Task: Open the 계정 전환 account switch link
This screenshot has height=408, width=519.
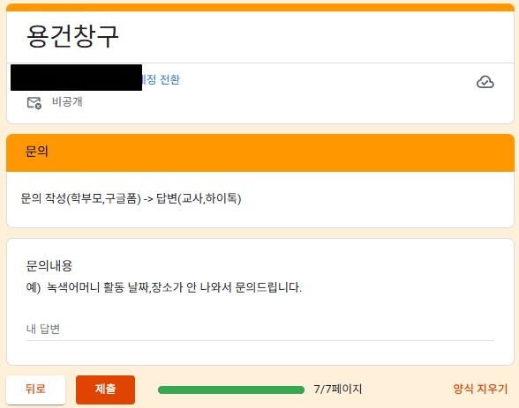Action: [x=161, y=79]
